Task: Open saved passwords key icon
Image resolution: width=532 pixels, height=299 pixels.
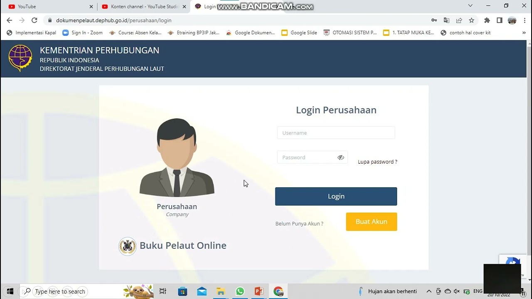Action: pyautogui.click(x=434, y=20)
